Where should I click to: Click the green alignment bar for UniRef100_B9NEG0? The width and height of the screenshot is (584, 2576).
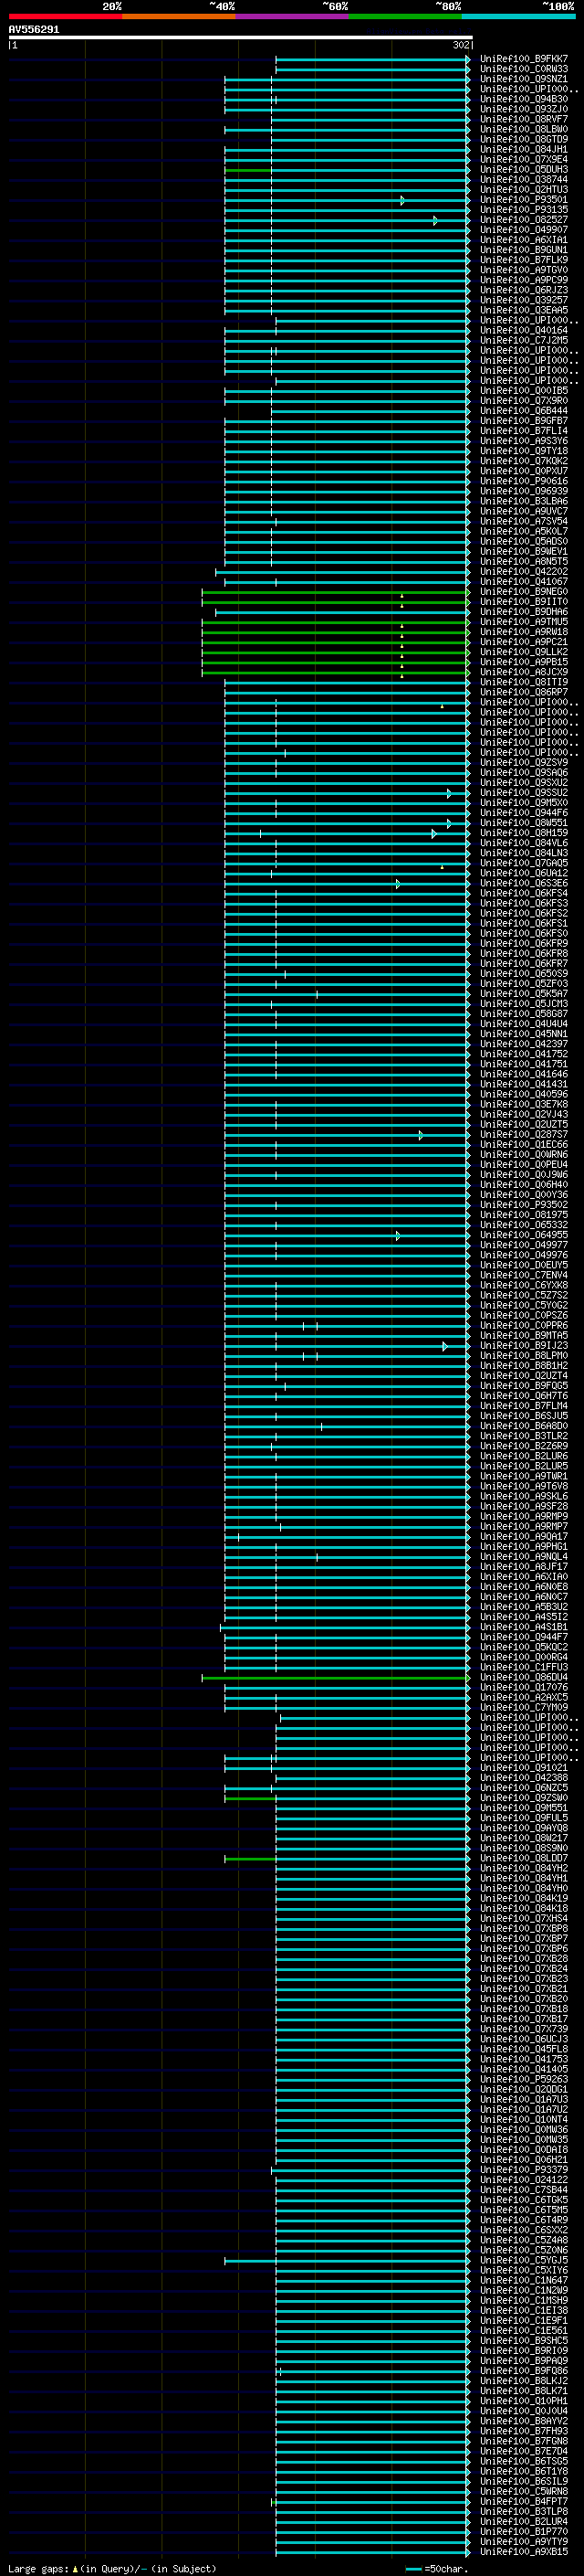[x=336, y=592]
